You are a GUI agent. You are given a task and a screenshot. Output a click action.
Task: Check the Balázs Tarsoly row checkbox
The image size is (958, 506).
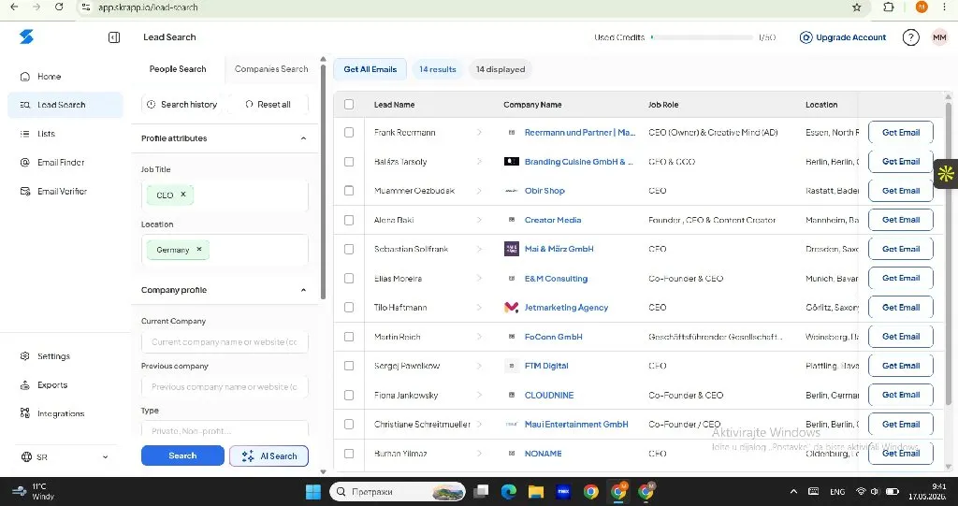tap(349, 161)
